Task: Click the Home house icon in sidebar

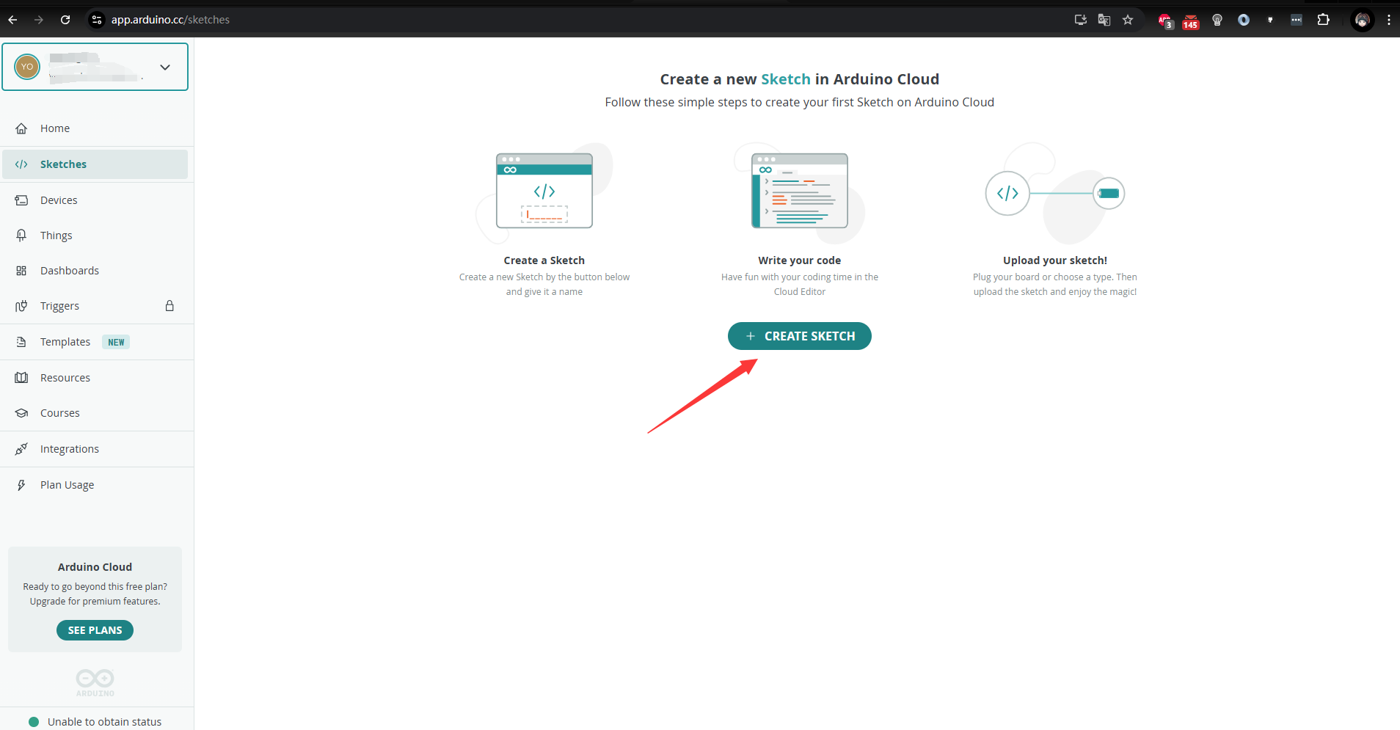Action: point(21,128)
